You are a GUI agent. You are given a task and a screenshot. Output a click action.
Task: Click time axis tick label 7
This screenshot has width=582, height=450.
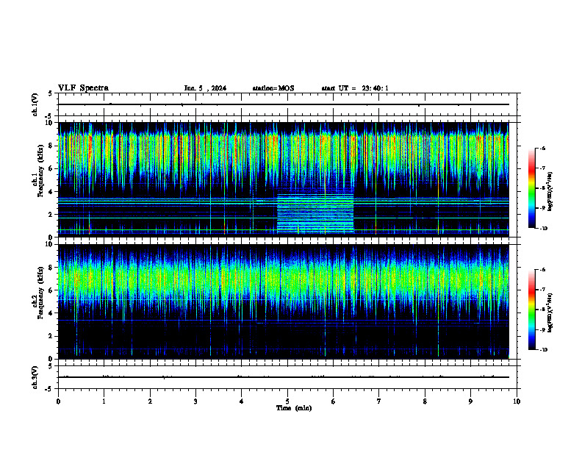click(379, 401)
